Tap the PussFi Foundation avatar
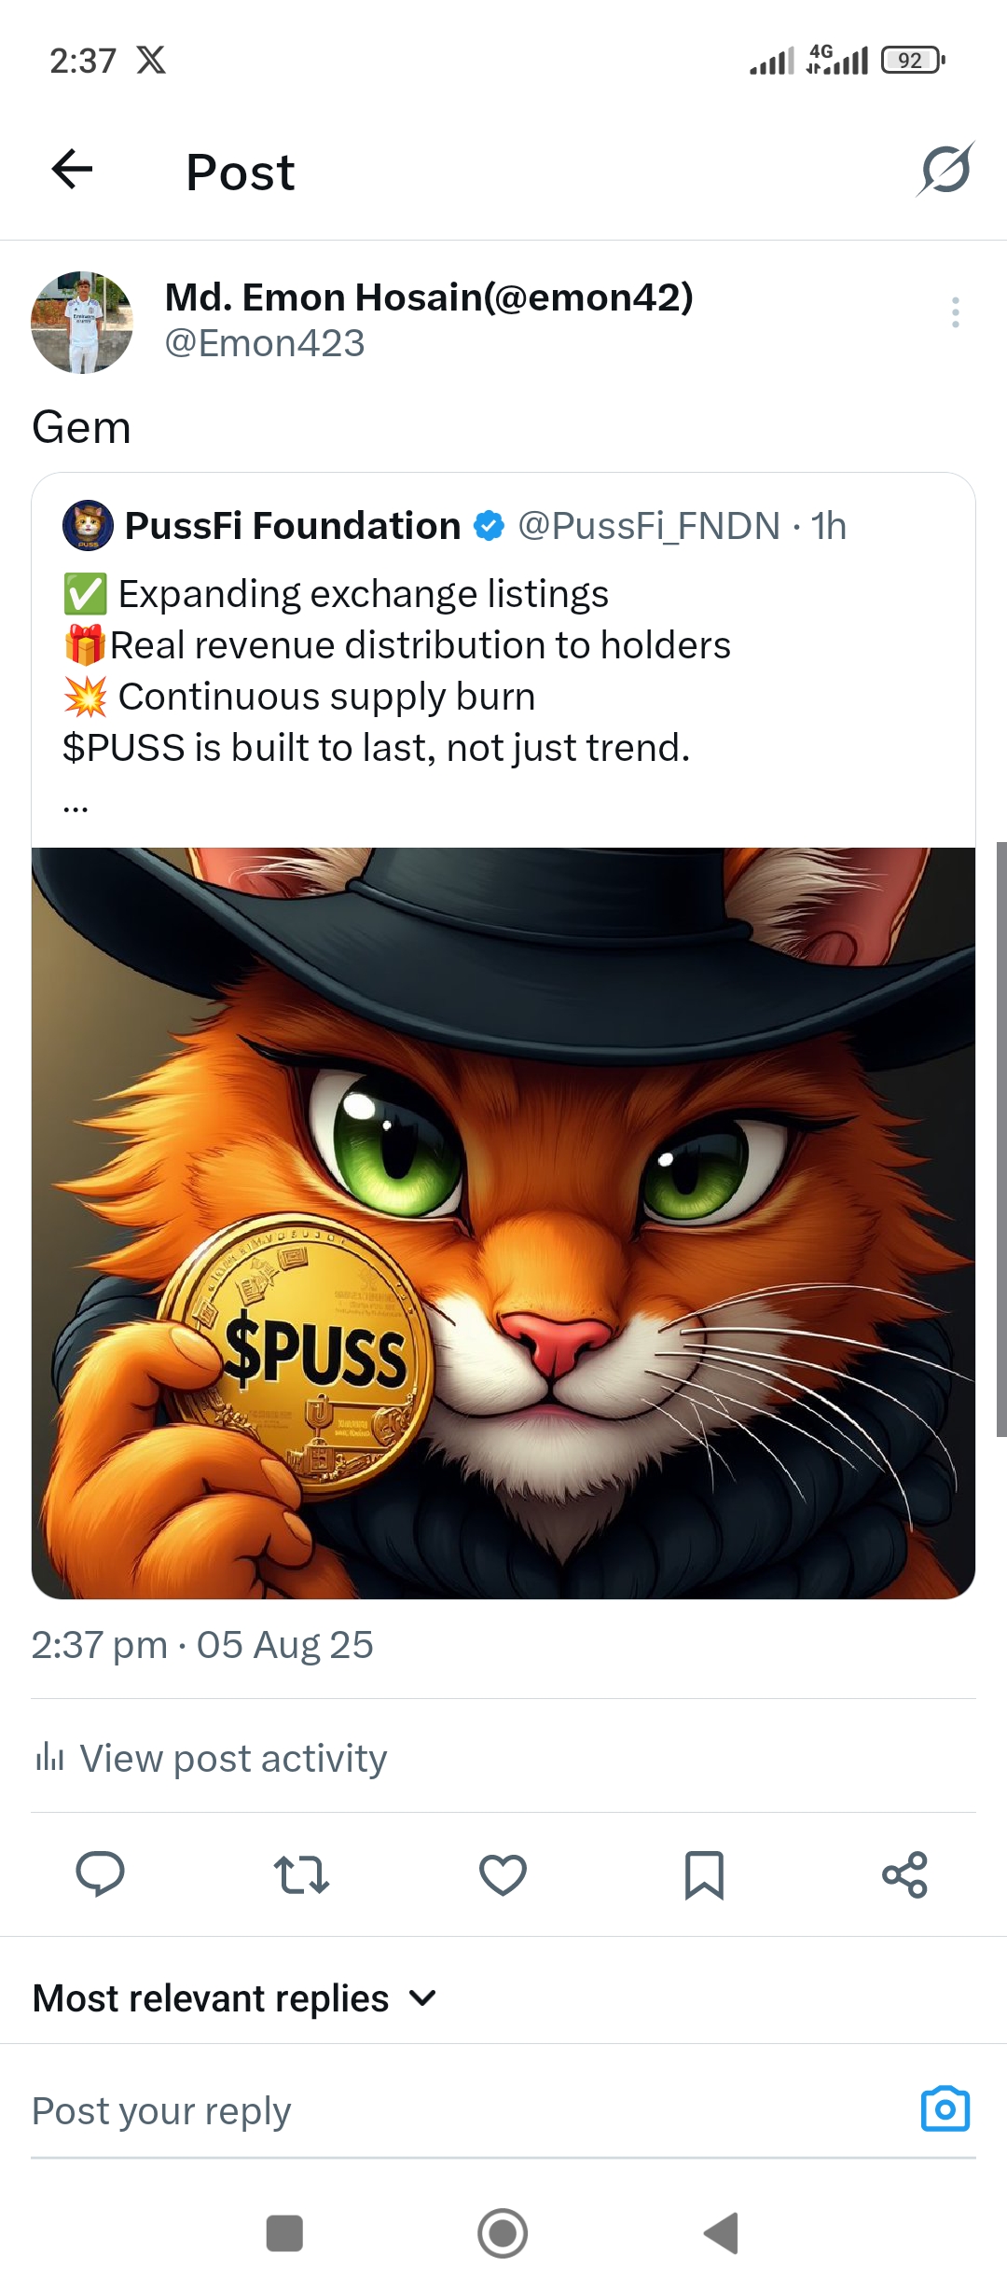Image resolution: width=1007 pixels, height=2294 pixels. click(x=88, y=525)
